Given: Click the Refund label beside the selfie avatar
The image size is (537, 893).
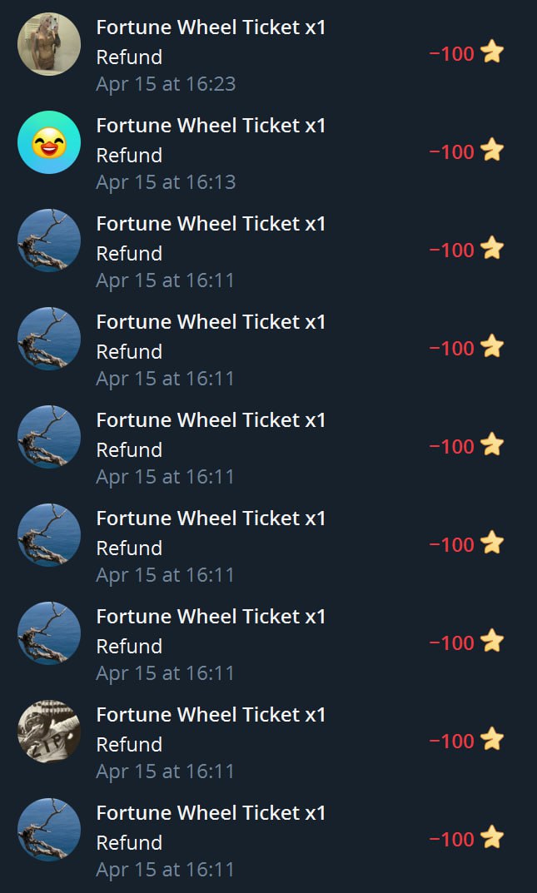Looking at the screenshot, I should (129, 57).
